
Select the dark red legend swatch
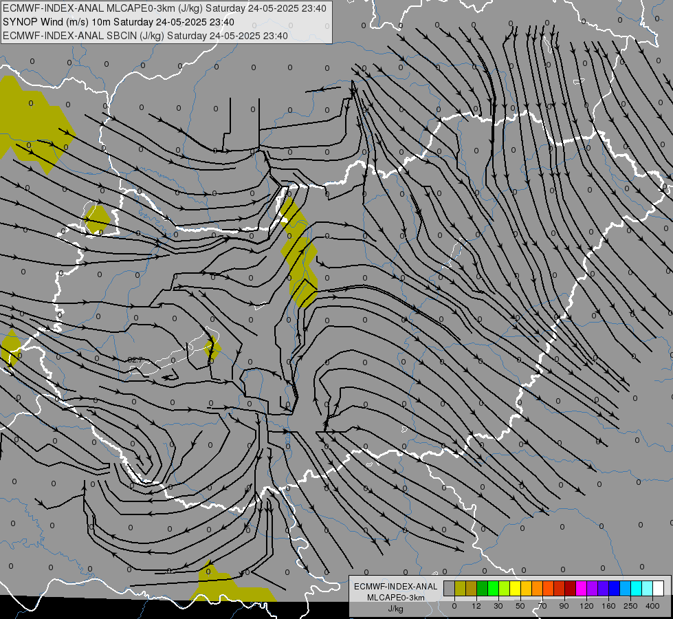pos(570,589)
